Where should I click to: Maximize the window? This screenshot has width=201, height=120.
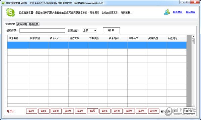coord(188,2)
